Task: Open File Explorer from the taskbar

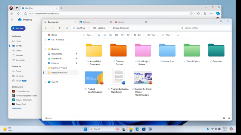Action: point(131,129)
